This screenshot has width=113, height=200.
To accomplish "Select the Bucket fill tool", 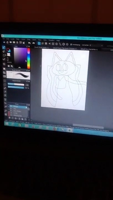I will point(4,72).
